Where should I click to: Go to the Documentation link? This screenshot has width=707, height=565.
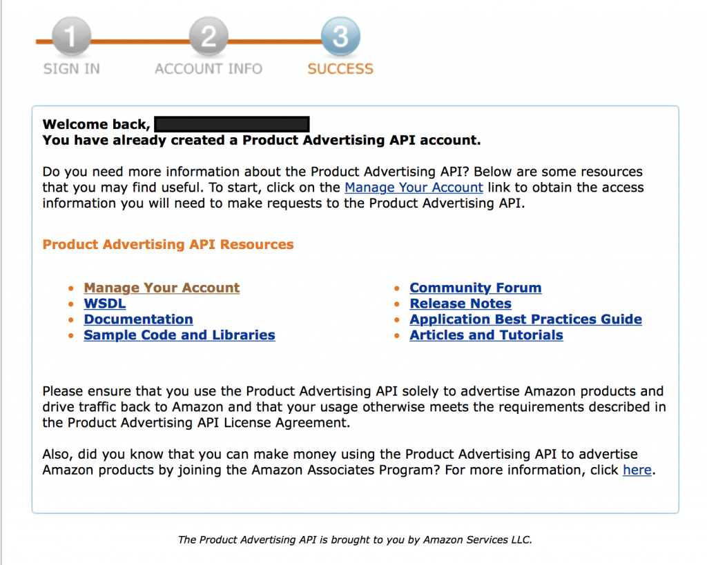[138, 319]
